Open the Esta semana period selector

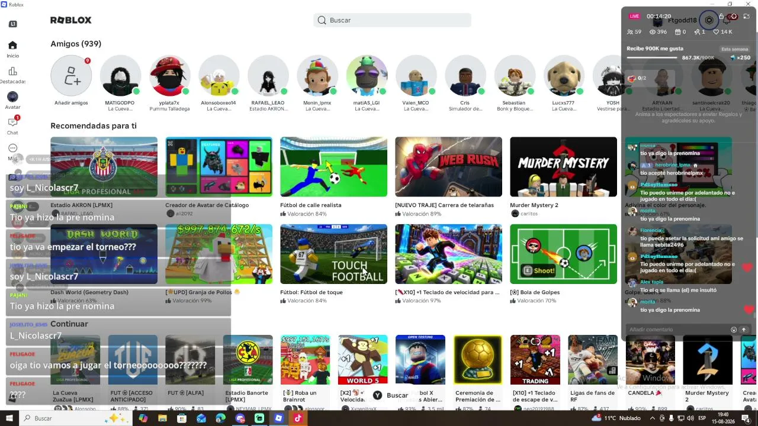tap(734, 49)
